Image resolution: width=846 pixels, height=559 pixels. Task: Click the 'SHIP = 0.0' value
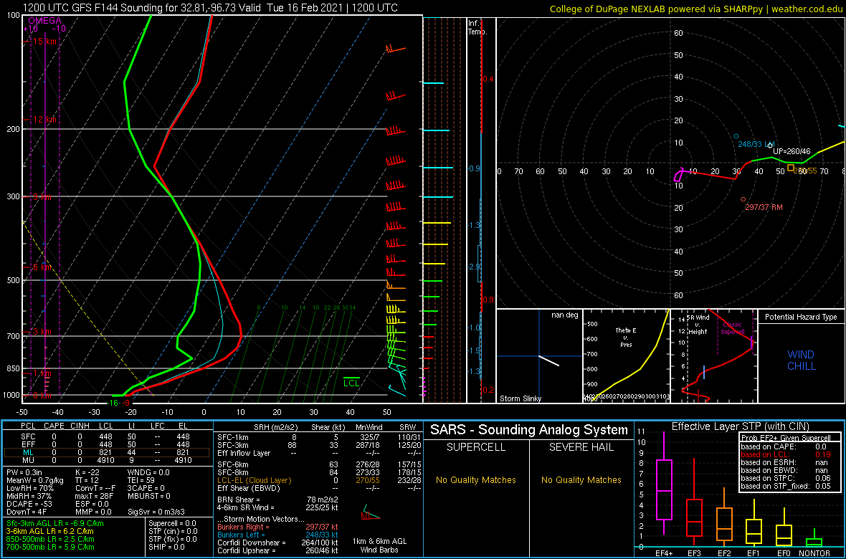(166, 547)
